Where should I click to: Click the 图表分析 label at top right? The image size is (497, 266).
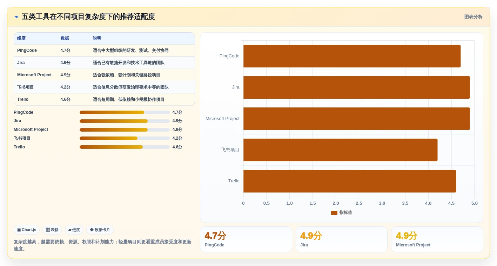473,17
